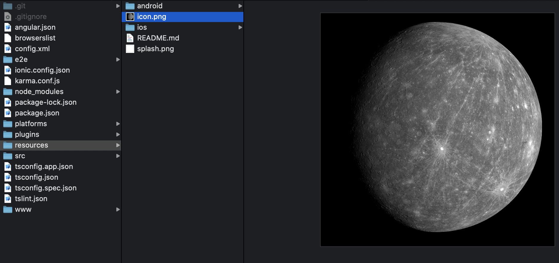This screenshot has width=559, height=263.
Task: Expand the node_modules folder arrow
Action: 118,92
